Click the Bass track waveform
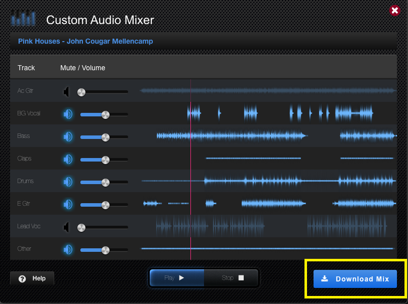 click(x=276, y=135)
